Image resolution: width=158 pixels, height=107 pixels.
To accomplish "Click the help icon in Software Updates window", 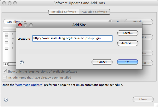I will click(x=6, y=99).
